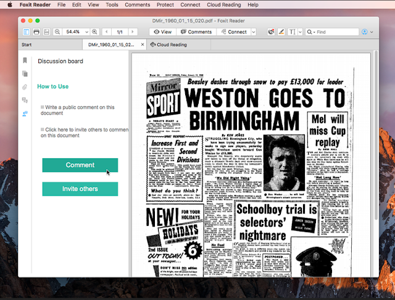Open the Help menu
395x300 pixels.
pos(253,4)
